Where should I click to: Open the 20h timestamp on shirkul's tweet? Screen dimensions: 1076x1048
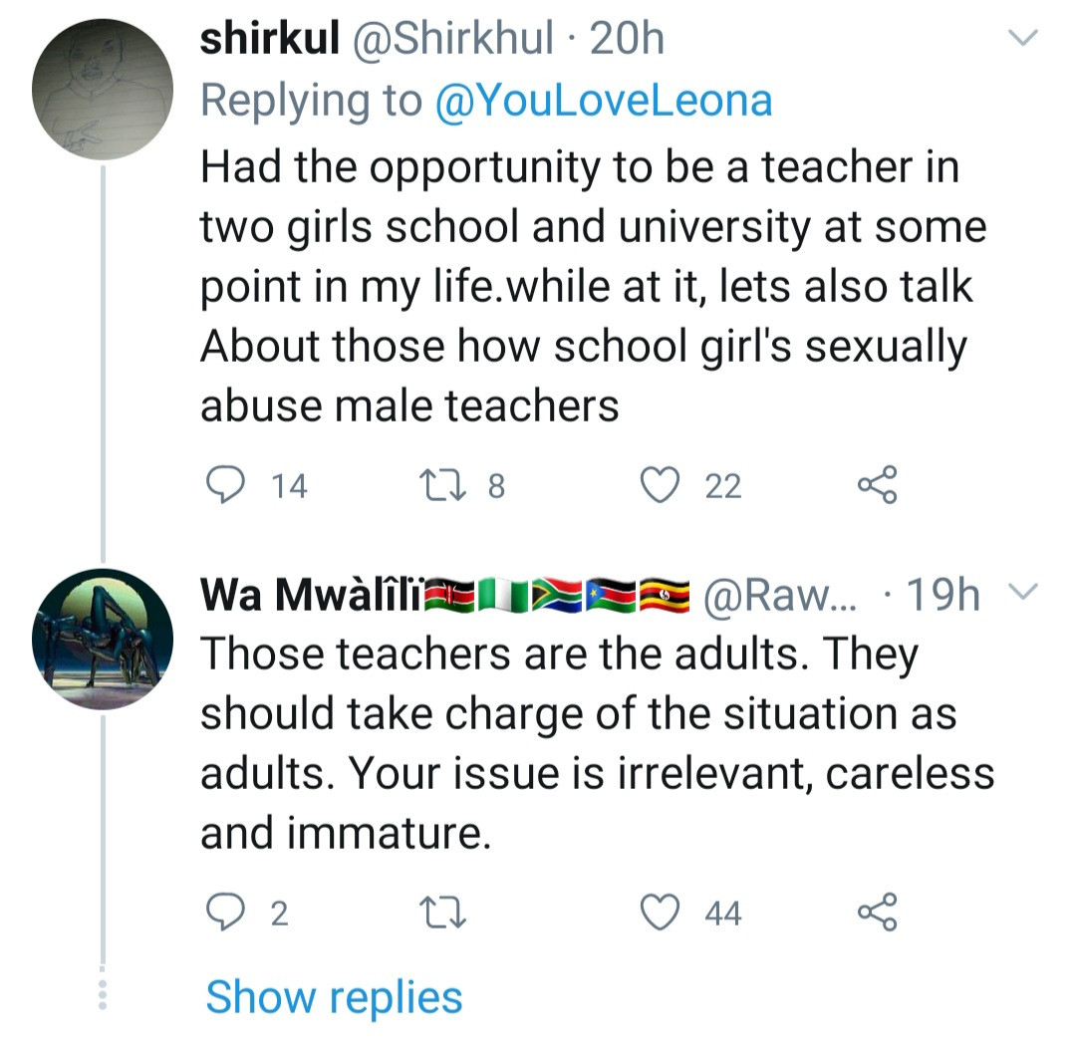628,40
